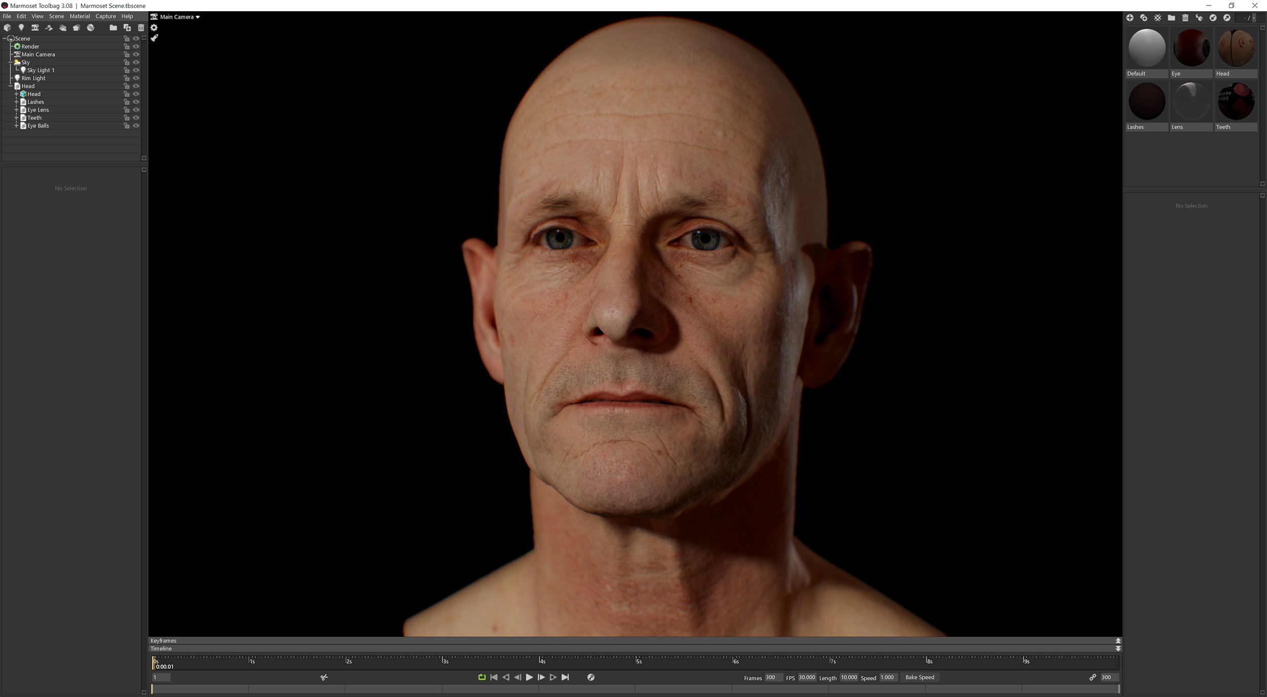Add a new object using the cube icon

tap(7, 28)
